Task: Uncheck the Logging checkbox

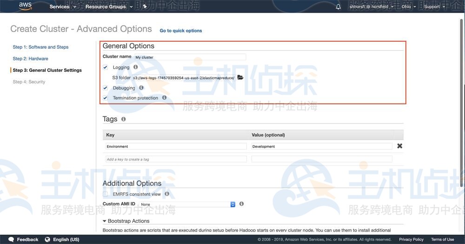Action: coord(106,67)
